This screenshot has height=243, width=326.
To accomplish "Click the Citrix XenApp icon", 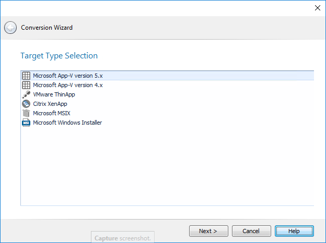I will tap(26, 104).
